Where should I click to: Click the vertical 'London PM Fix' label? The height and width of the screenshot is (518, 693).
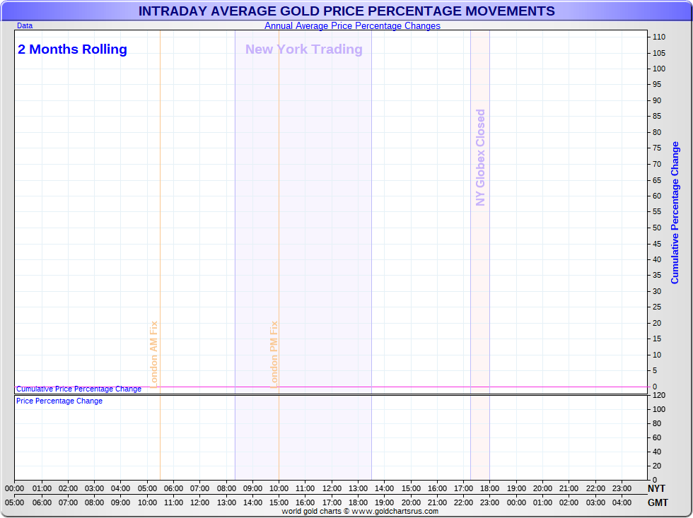[274, 355]
